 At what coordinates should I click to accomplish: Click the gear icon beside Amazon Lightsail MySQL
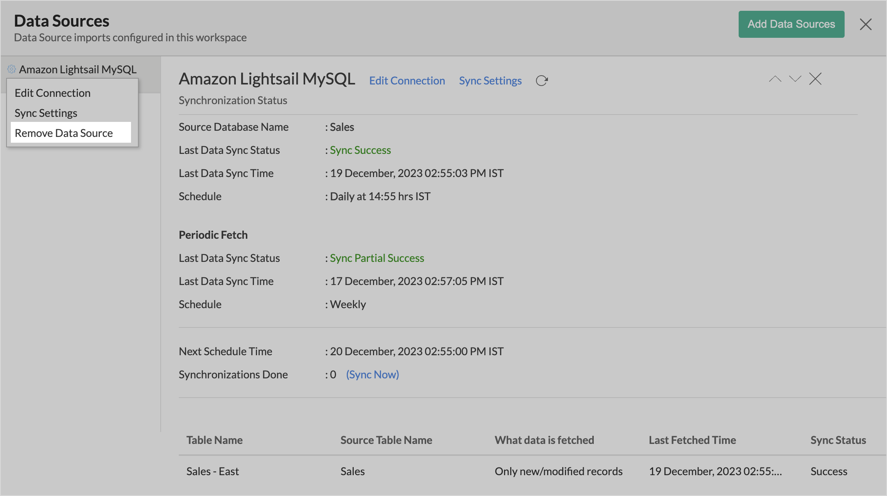[x=12, y=69]
